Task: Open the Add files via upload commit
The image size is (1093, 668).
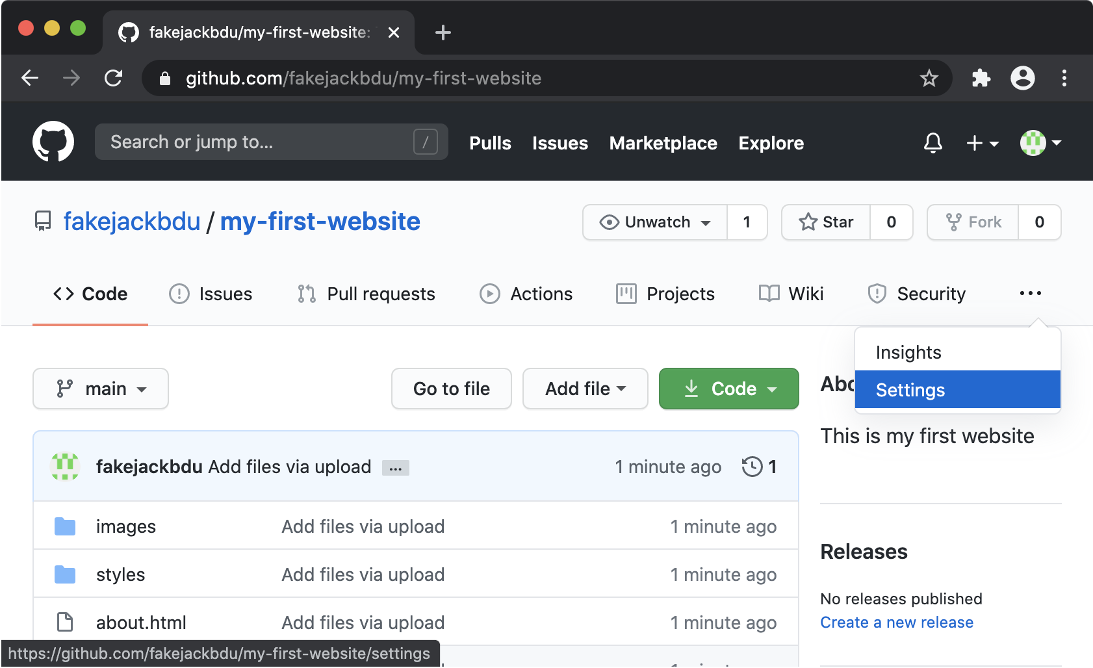Action: pos(290,467)
